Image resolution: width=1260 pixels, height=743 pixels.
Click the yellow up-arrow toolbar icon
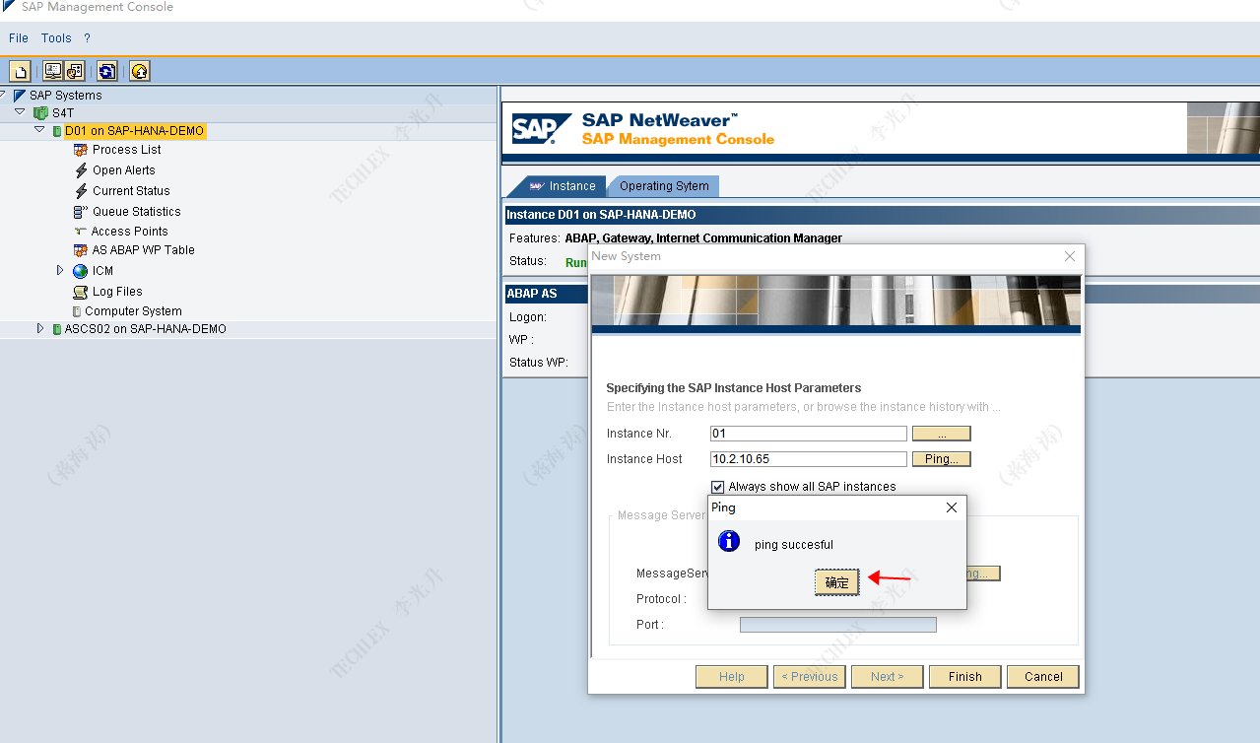tap(140, 71)
